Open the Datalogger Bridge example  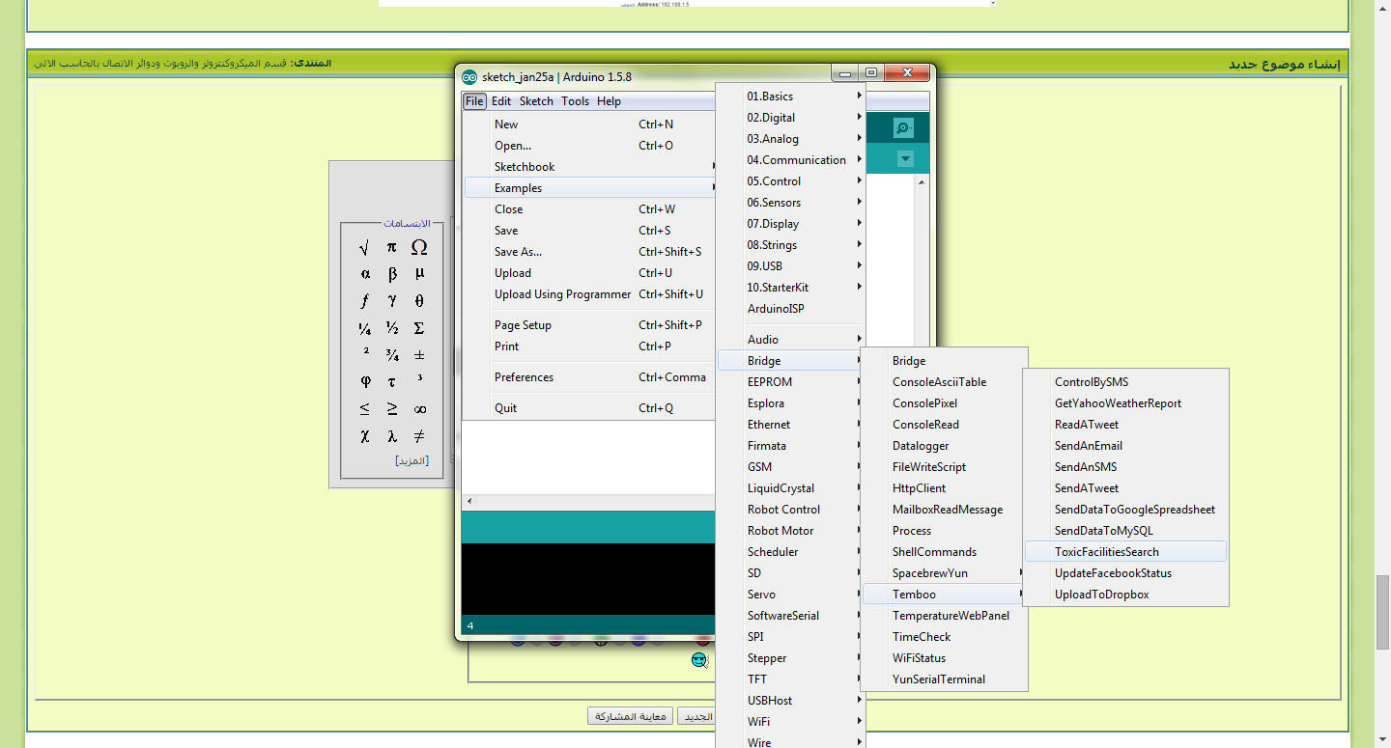point(945,446)
